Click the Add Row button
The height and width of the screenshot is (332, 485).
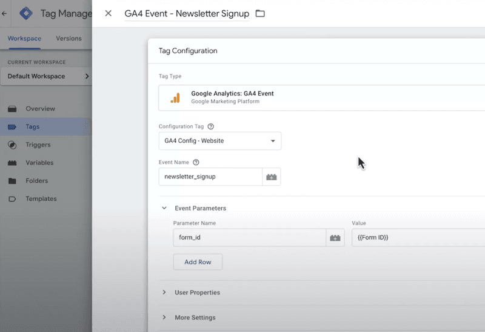pyautogui.click(x=198, y=262)
